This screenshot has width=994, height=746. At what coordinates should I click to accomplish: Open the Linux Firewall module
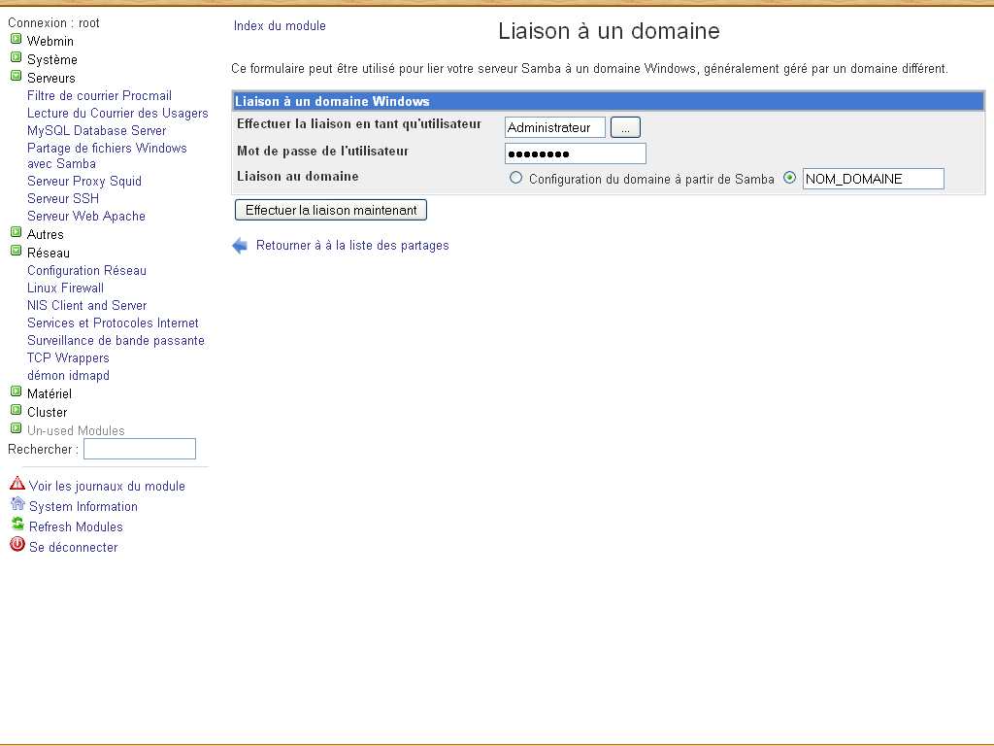(x=65, y=288)
